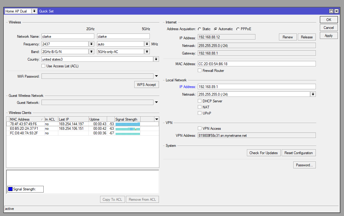Select wireless client 78:4F:43:97:49:F6 row
The width and height of the screenshot is (344, 216).
[x=23, y=124]
